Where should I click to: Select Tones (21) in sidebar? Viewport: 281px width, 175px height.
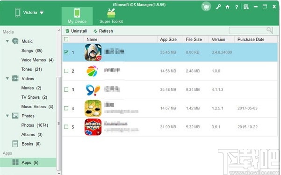pos(31,69)
